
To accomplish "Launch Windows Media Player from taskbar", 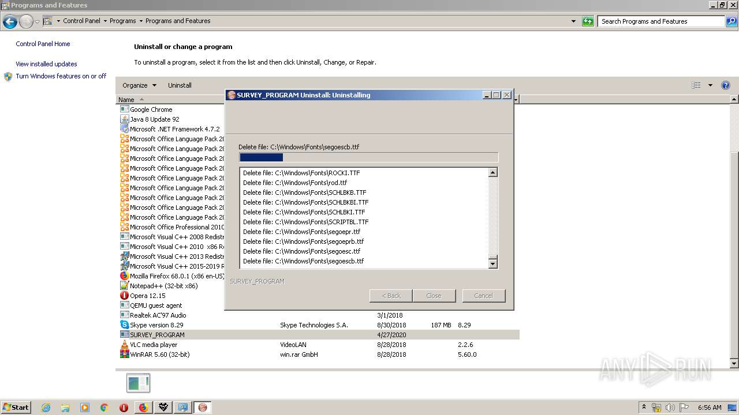I will (x=85, y=408).
